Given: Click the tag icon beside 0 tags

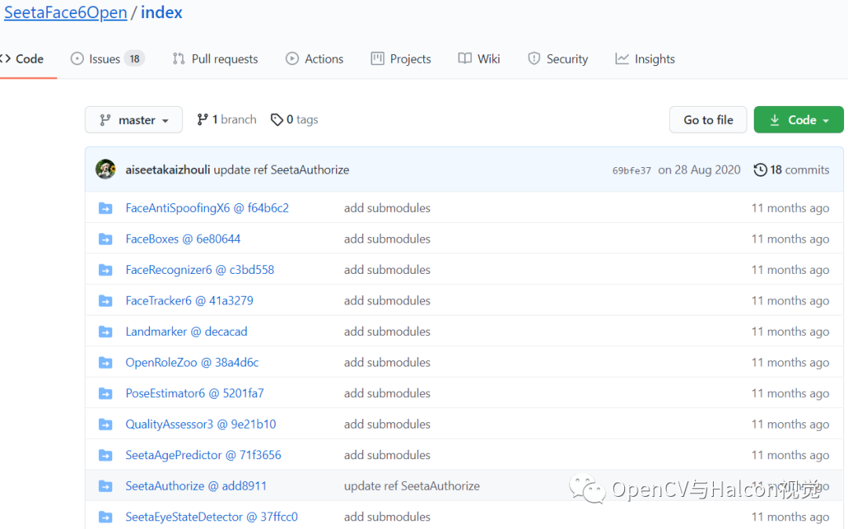Looking at the screenshot, I should [277, 119].
